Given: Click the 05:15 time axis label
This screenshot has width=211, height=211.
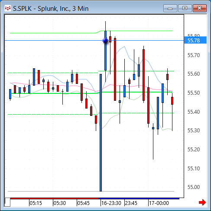Looking at the screenshot, I should coord(36,203).
